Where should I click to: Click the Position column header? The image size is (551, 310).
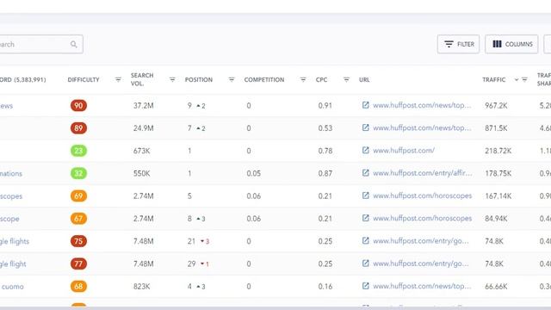click(199, 80)
